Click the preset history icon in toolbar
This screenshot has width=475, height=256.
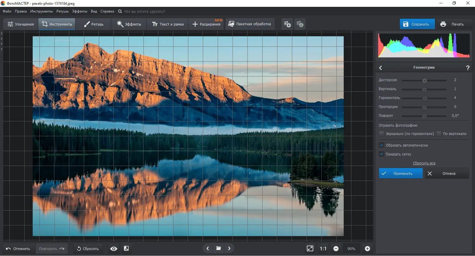click(300, 24)
